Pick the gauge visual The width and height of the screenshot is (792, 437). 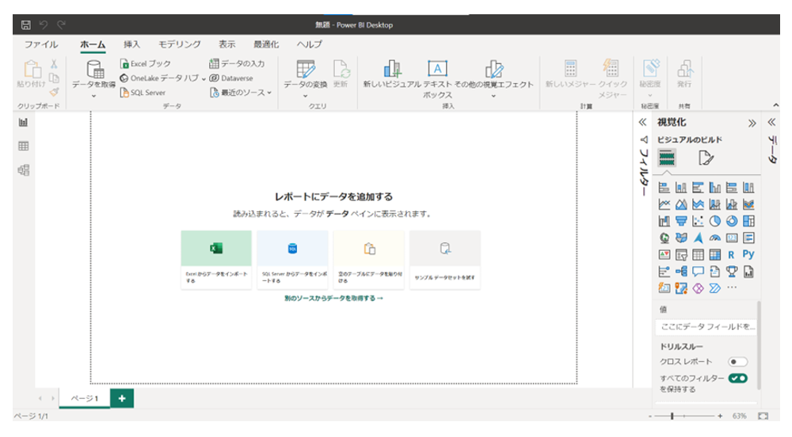point(714,237)
